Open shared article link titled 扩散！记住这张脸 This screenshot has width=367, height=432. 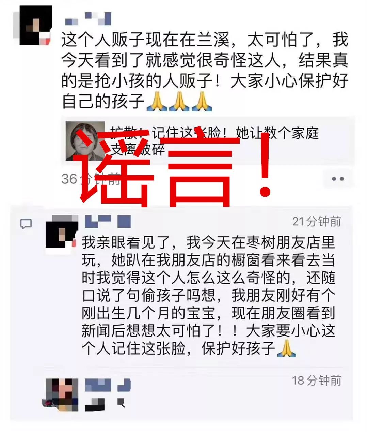pyautogui.click(x=208, y=141)
